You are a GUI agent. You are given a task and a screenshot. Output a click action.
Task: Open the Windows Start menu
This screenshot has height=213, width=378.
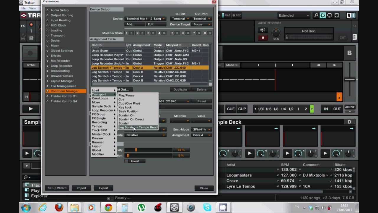[x=26, y=207]
